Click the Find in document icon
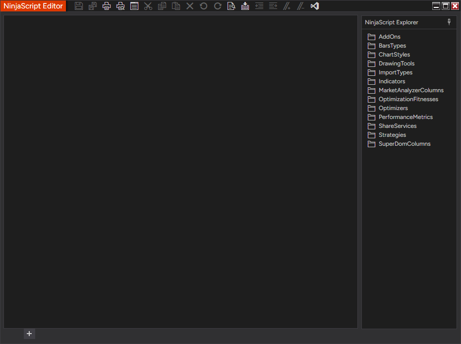Screen dimensions: 461x344 point(231,6)
